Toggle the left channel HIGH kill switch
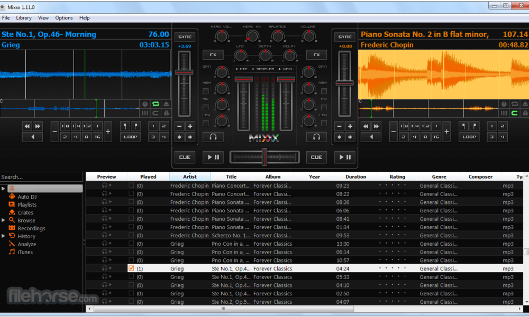 (x=205, y=91)
